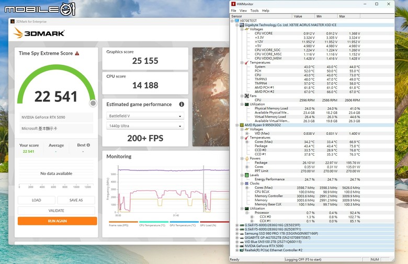Screen dimensions: 408x264
Task: Expand the VID (Max) entry
Action: click(247, 133)
